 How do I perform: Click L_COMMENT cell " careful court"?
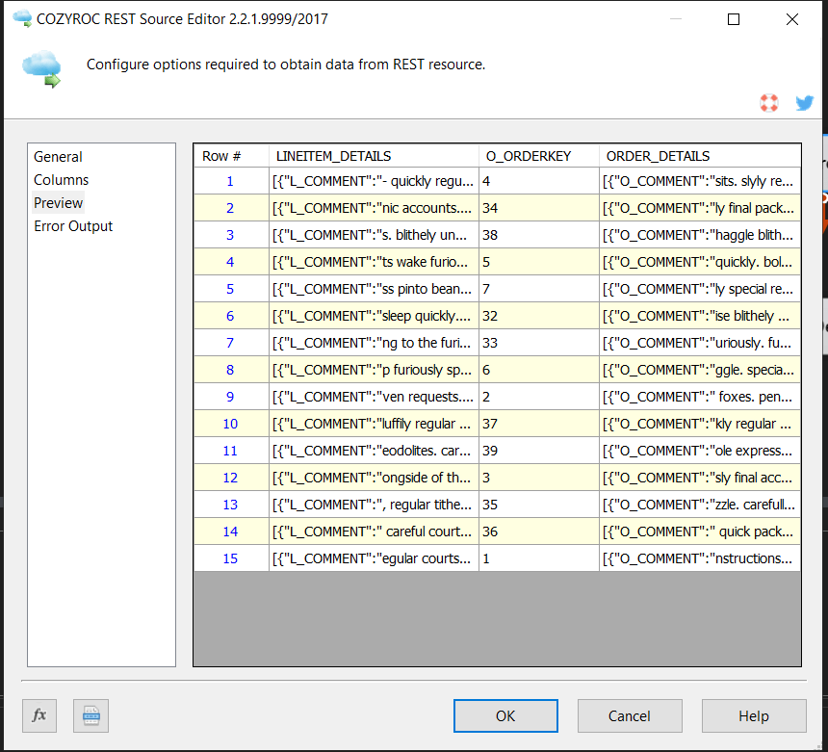(x=374, y=532)
